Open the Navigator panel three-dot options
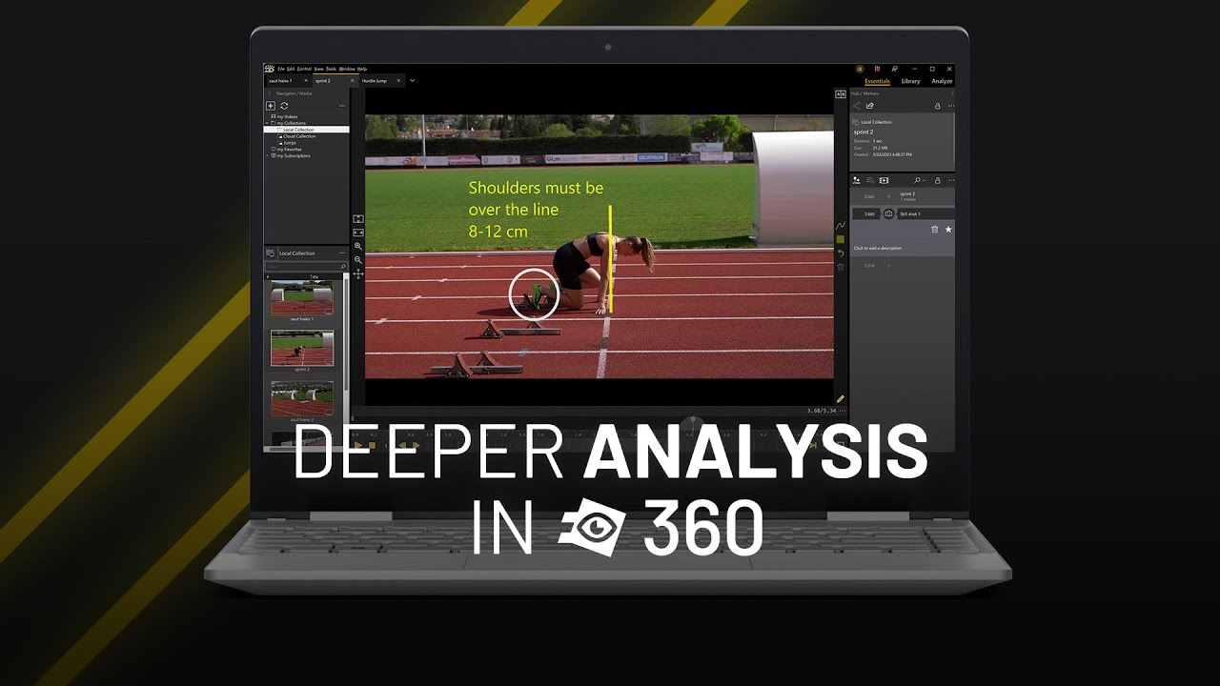The height and width of the screenshot is (686, 1220). pyautogui.click(x=342, y=106)
